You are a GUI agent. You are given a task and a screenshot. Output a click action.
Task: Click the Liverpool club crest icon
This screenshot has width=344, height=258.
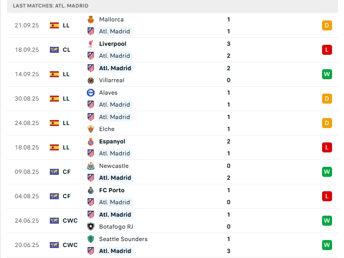pos(91,44)
